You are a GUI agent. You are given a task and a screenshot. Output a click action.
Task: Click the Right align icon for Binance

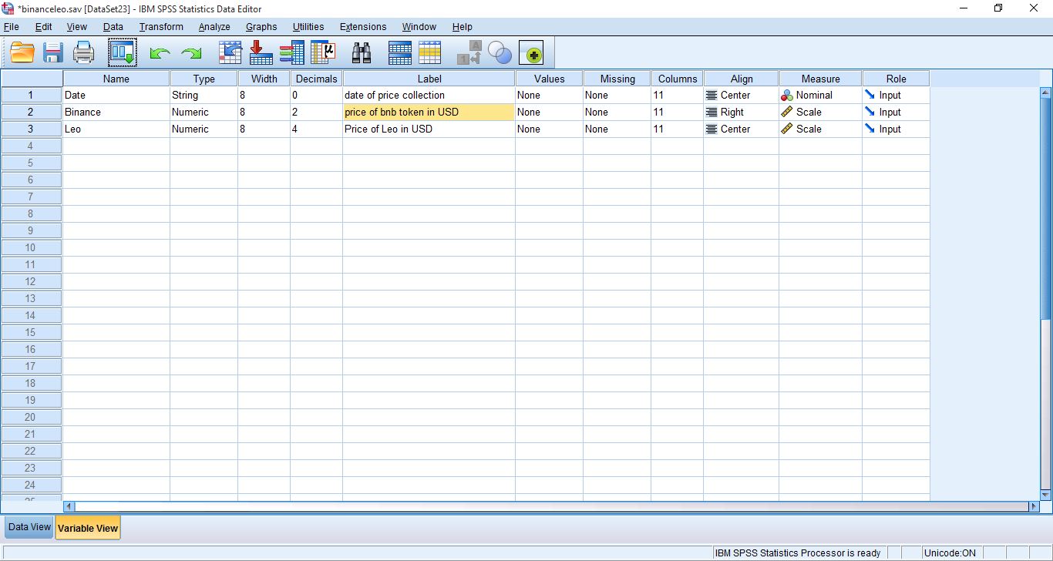coord(712,113)
